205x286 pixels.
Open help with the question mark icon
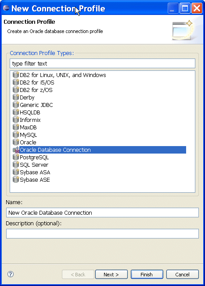pos(11,274)
